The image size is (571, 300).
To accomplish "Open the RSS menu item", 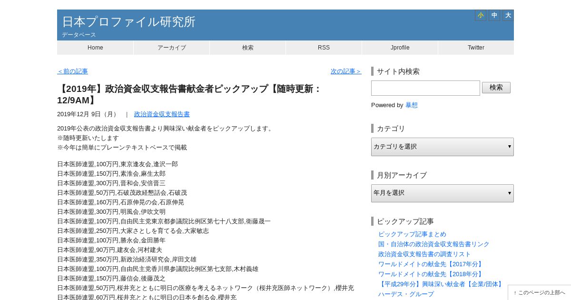I will click(x=324, y=48).
